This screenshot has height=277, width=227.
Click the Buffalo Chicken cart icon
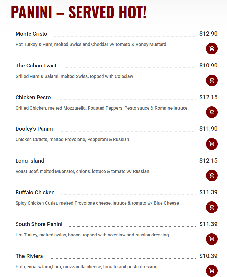(x=211, y=207)
